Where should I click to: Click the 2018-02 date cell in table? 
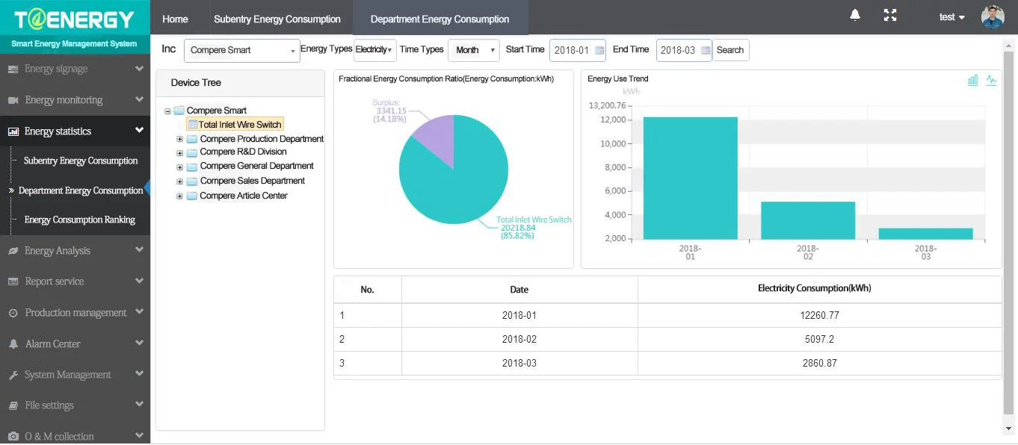(519, 339)
